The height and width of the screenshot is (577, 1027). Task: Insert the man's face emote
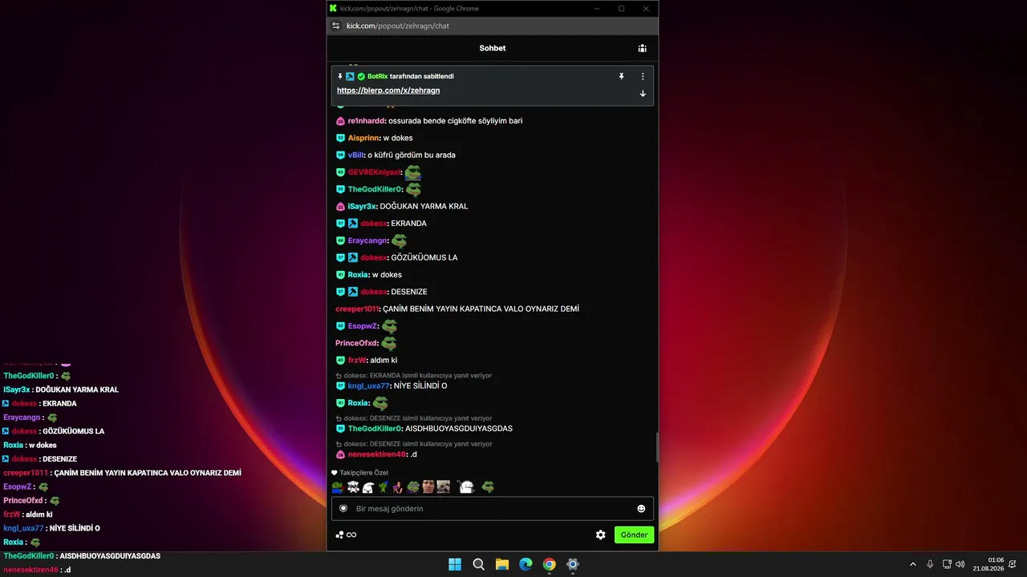(428, 486)
